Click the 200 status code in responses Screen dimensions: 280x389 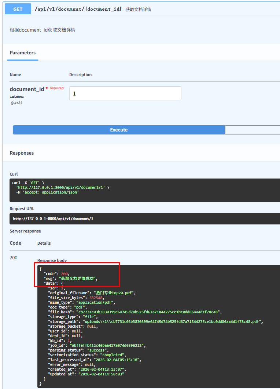14,257
